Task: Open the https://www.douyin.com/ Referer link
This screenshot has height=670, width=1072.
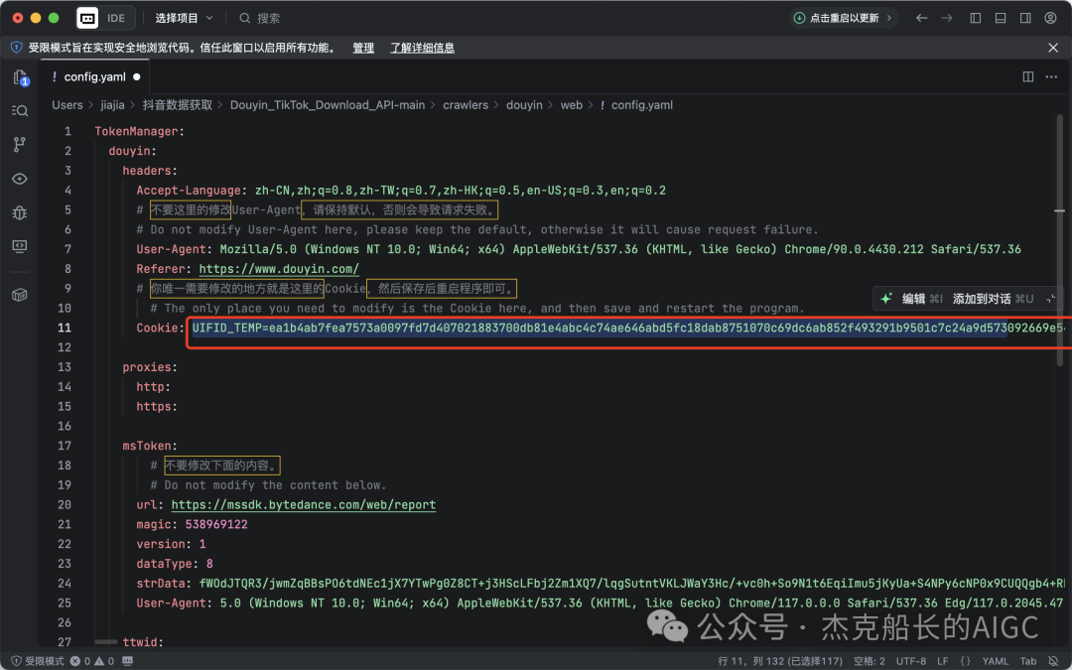Action: (279, 269)
